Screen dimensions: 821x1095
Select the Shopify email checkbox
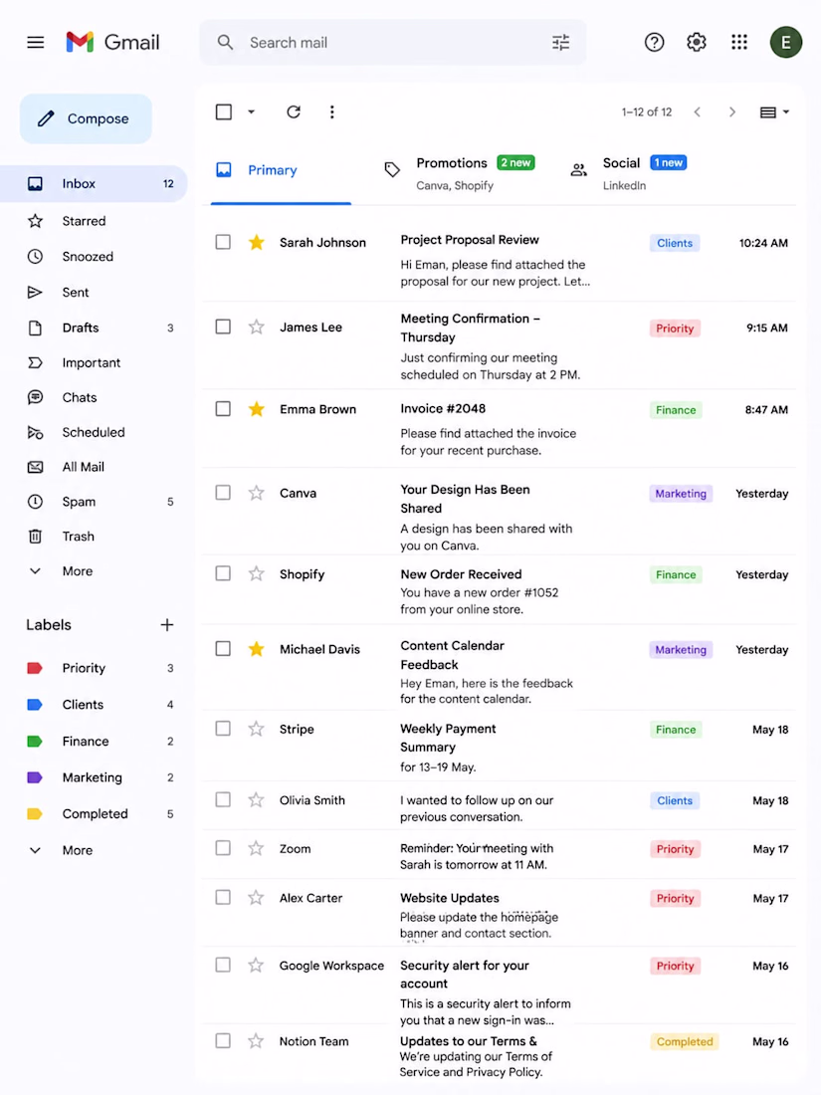coord(223,574)
